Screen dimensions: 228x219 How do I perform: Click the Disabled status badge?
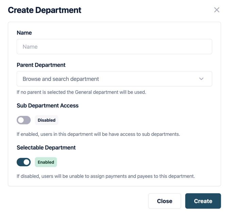pos(47,120)
